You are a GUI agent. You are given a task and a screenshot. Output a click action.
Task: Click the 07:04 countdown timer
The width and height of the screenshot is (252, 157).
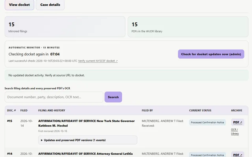(55, 54)
